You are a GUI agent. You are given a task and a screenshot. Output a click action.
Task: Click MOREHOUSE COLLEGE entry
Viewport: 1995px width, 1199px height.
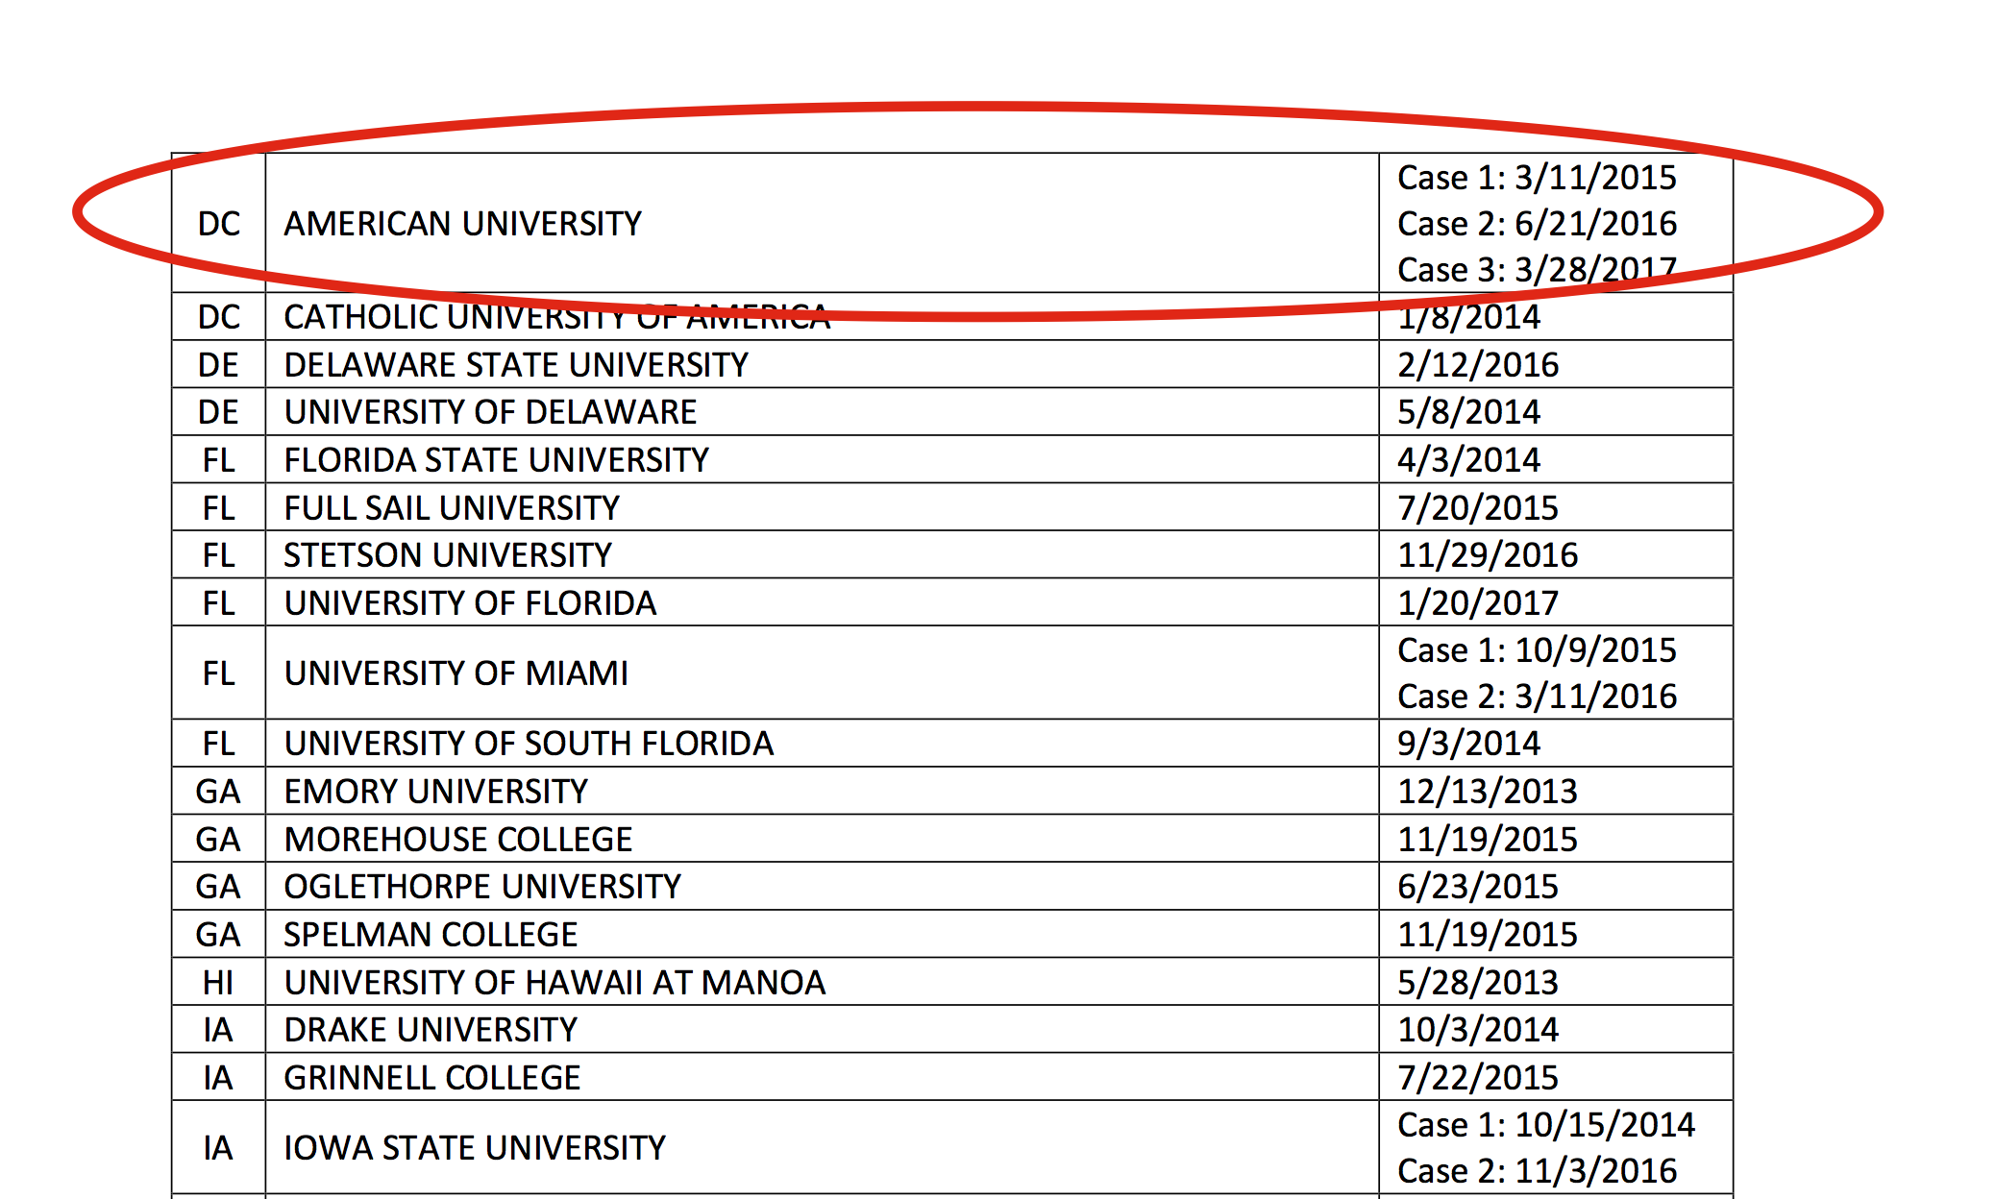pos(457,840)
